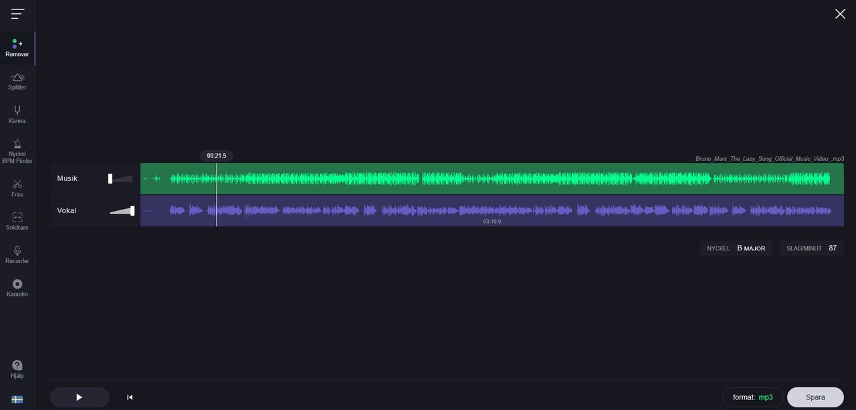Open the Splitter tool

point(17,81)
